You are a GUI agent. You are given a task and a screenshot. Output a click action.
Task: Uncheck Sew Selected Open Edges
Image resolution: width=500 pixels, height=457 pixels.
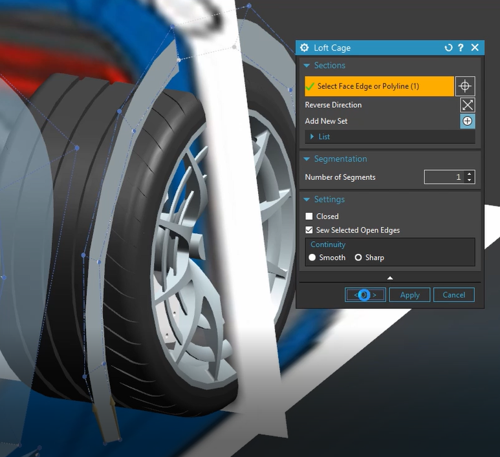(309, 230)
